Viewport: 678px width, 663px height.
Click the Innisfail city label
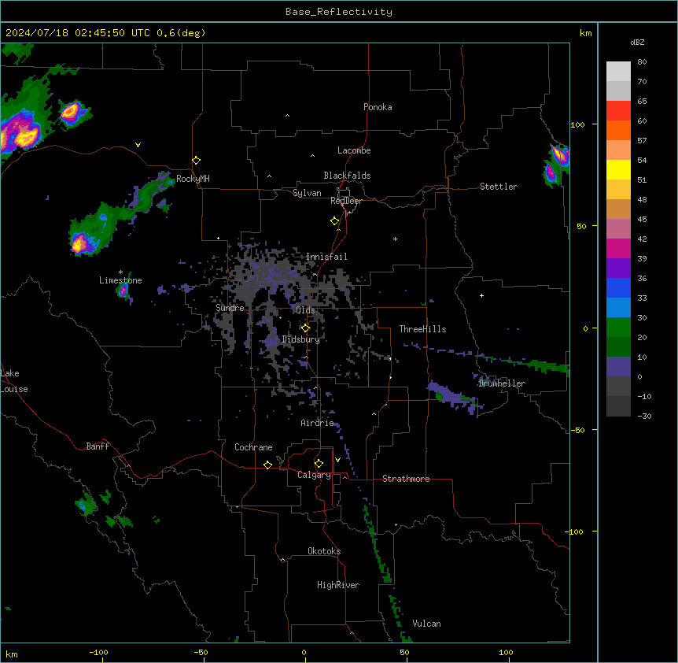coord(326,257)
